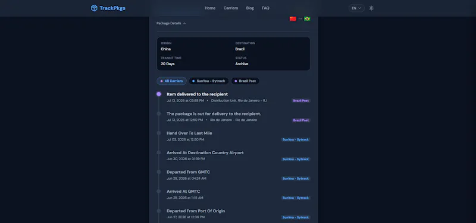476x223 pixels.
Task: Click "Rio de Janeiro - Rio de Janeiro" location
Action: click(x=233, y=120)
